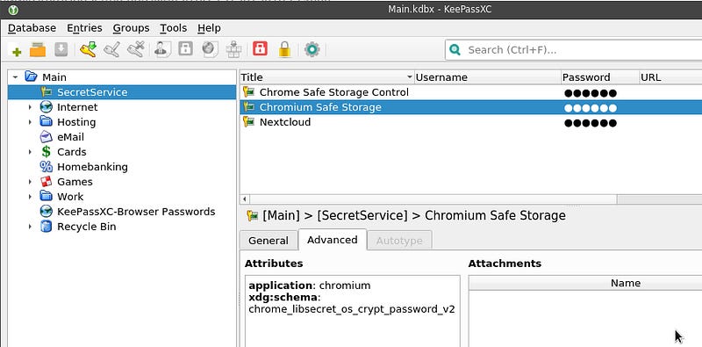Select the eMail group label
The image size is (702, 347).
point(70,137)
